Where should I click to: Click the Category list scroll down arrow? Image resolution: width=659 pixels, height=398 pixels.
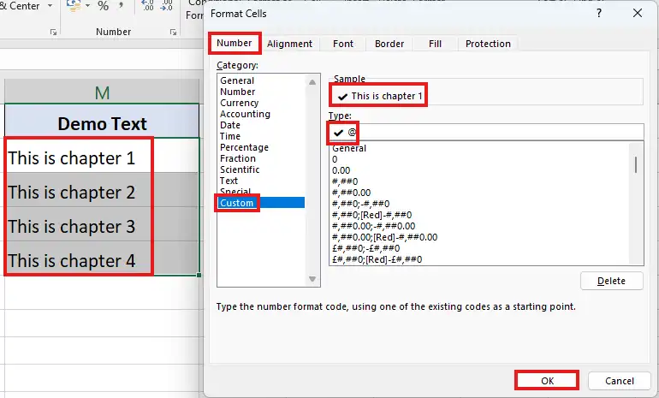pos(312,279)
